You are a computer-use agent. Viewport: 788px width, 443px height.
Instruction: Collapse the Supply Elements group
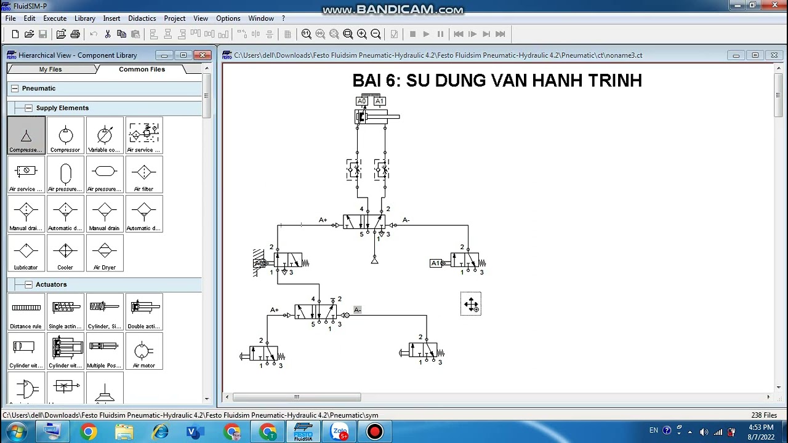28,108
